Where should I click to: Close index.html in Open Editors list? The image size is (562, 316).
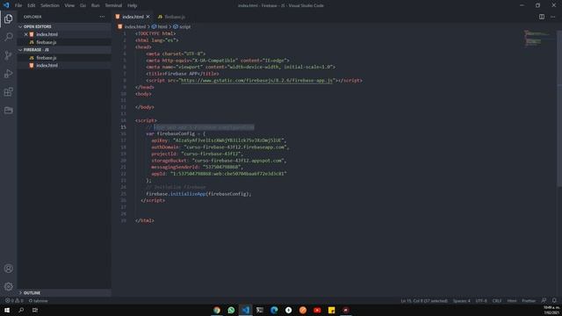[x=25, y=34]
